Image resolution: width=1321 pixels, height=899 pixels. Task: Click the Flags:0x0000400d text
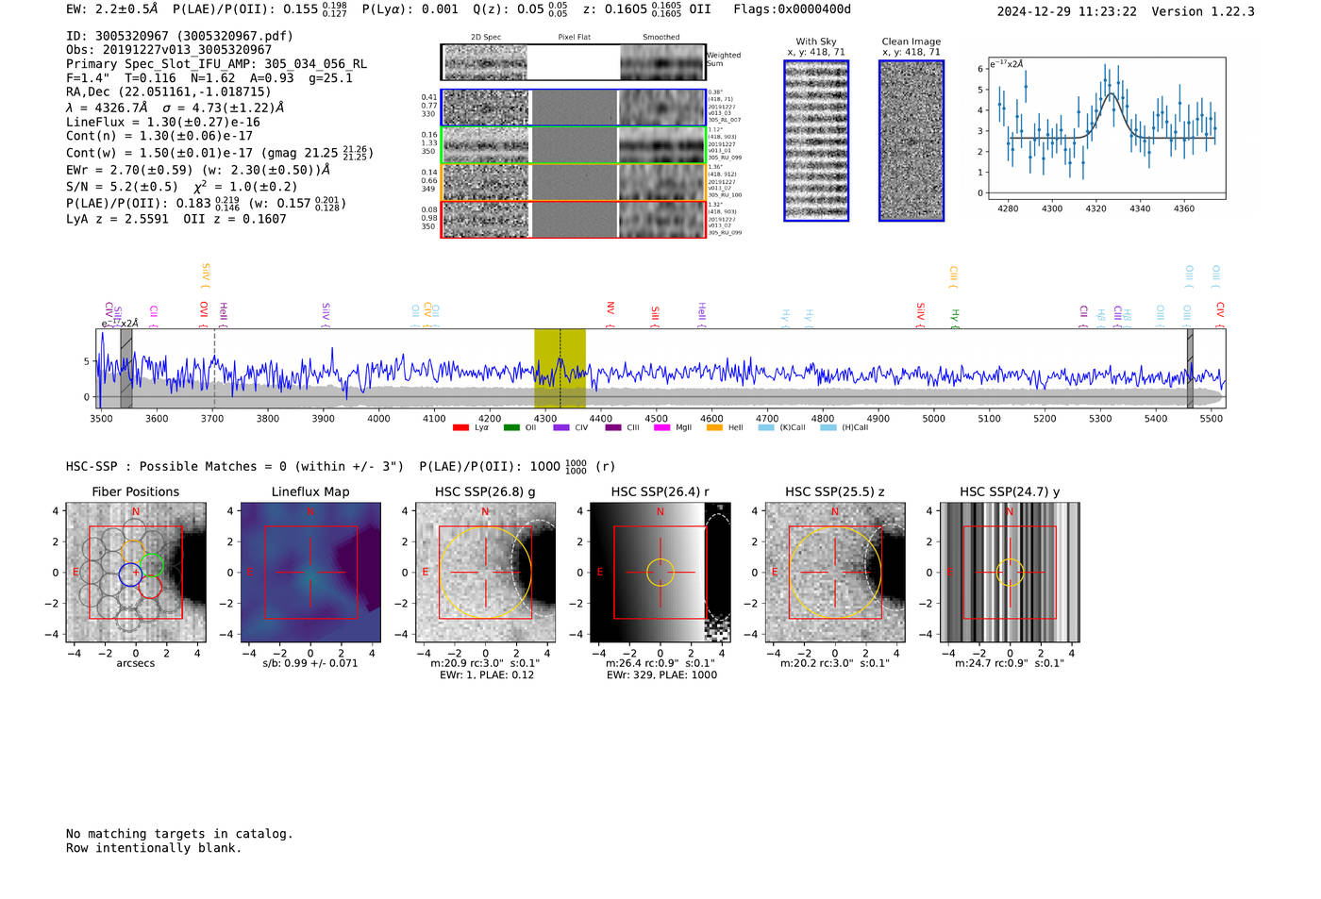pos(793,9)
